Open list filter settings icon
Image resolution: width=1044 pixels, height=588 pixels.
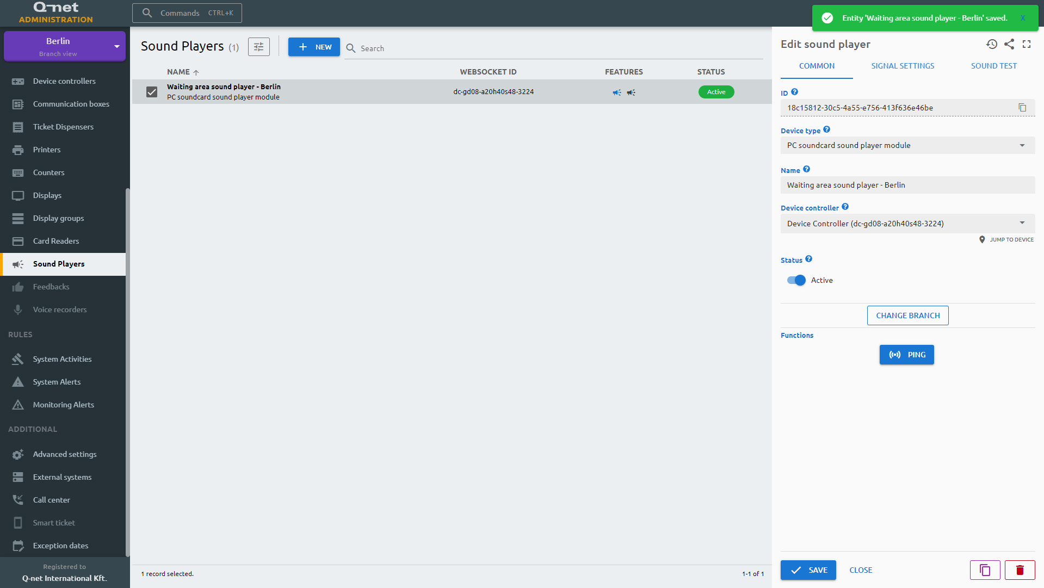[259, 47]
